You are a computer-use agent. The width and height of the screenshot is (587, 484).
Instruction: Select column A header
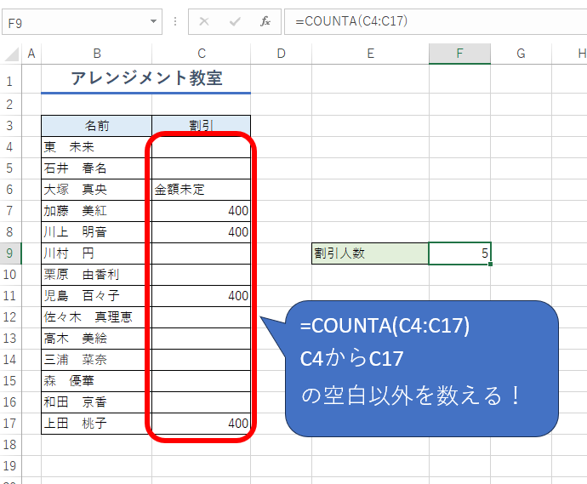[x=31, y=54]
